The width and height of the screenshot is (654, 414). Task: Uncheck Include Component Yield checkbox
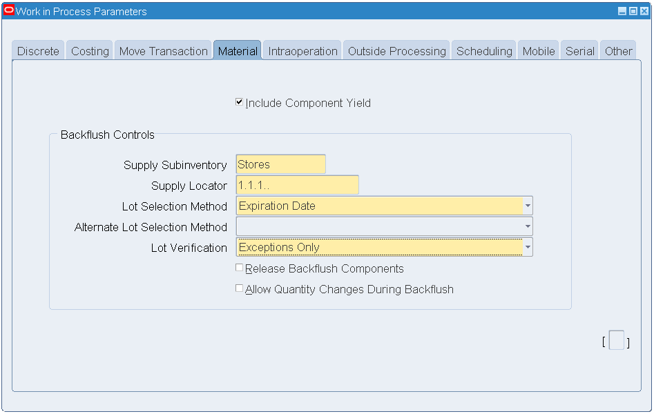pyautogui.click(x=239, y=101)
